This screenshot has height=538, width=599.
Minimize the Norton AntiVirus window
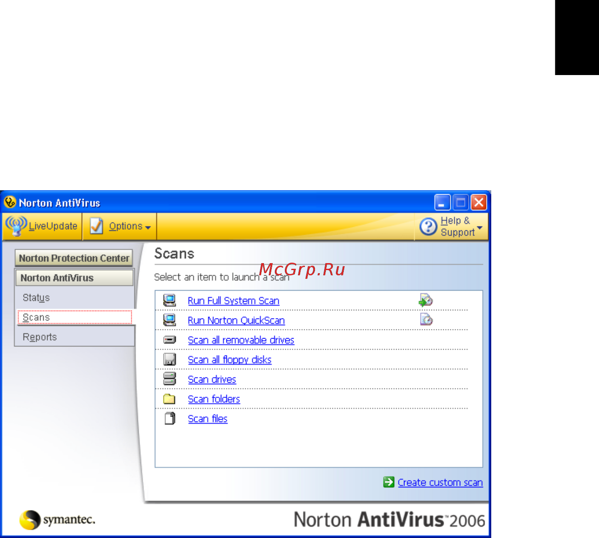[x=442, y=202]
